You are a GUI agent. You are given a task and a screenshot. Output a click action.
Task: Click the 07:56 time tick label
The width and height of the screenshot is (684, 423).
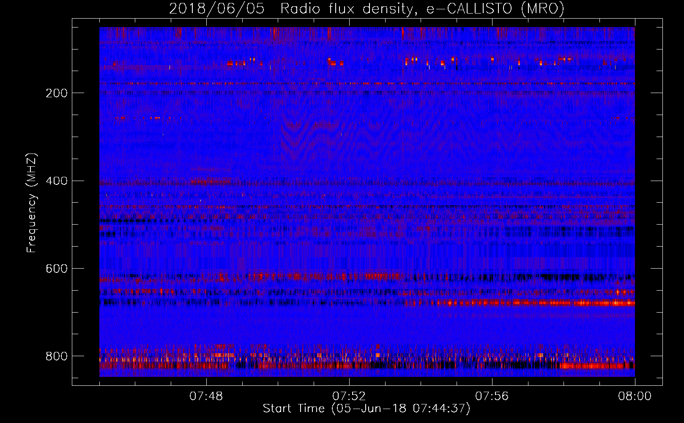(x=492, y=396)
